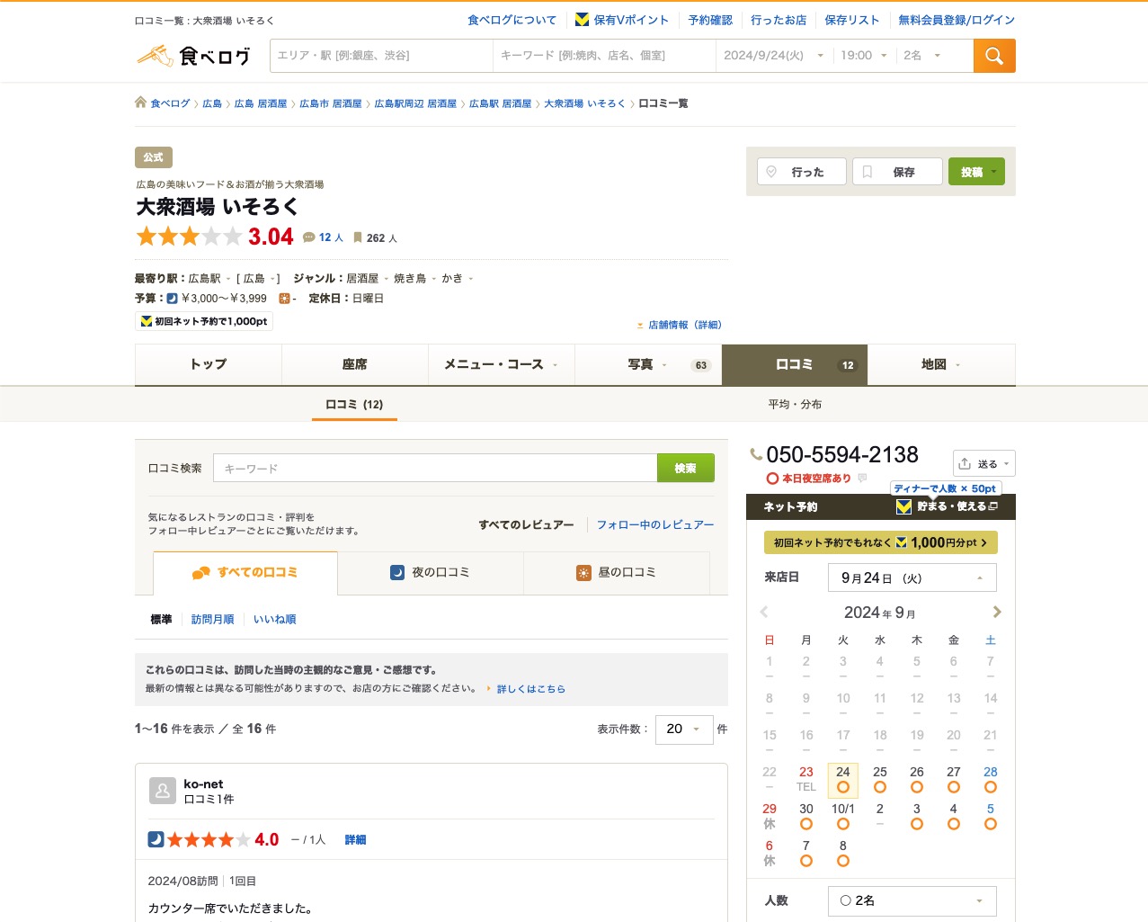The height and width of the screenshot is (922, 1148).
Task: Click the green 検索 search button
Action: tap(685, 468)
